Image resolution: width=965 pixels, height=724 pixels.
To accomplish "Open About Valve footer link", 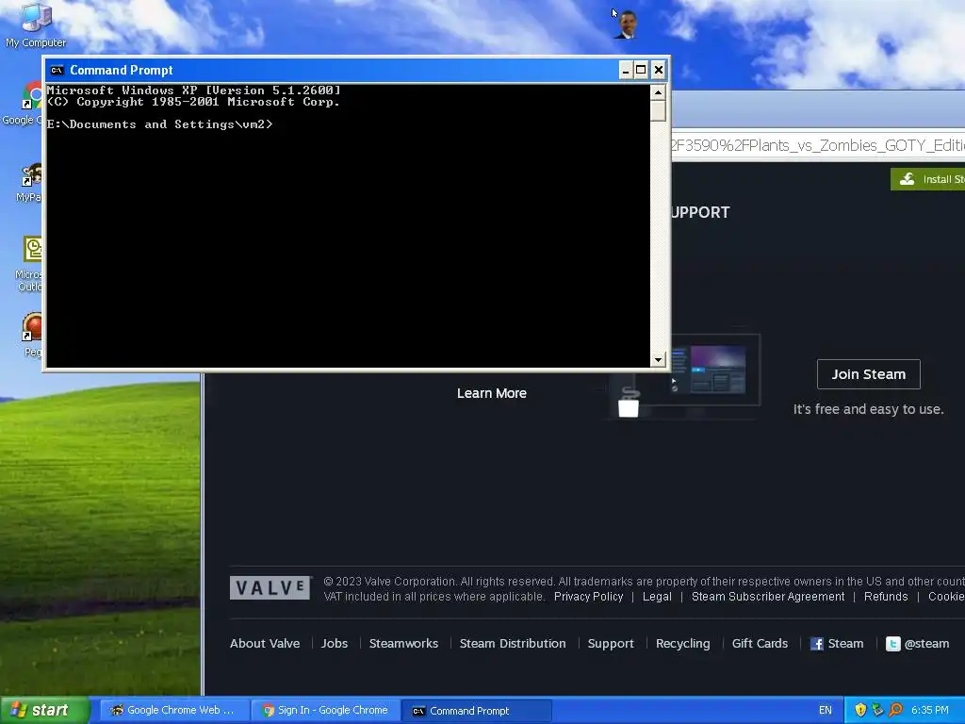I will click(265, 643).
